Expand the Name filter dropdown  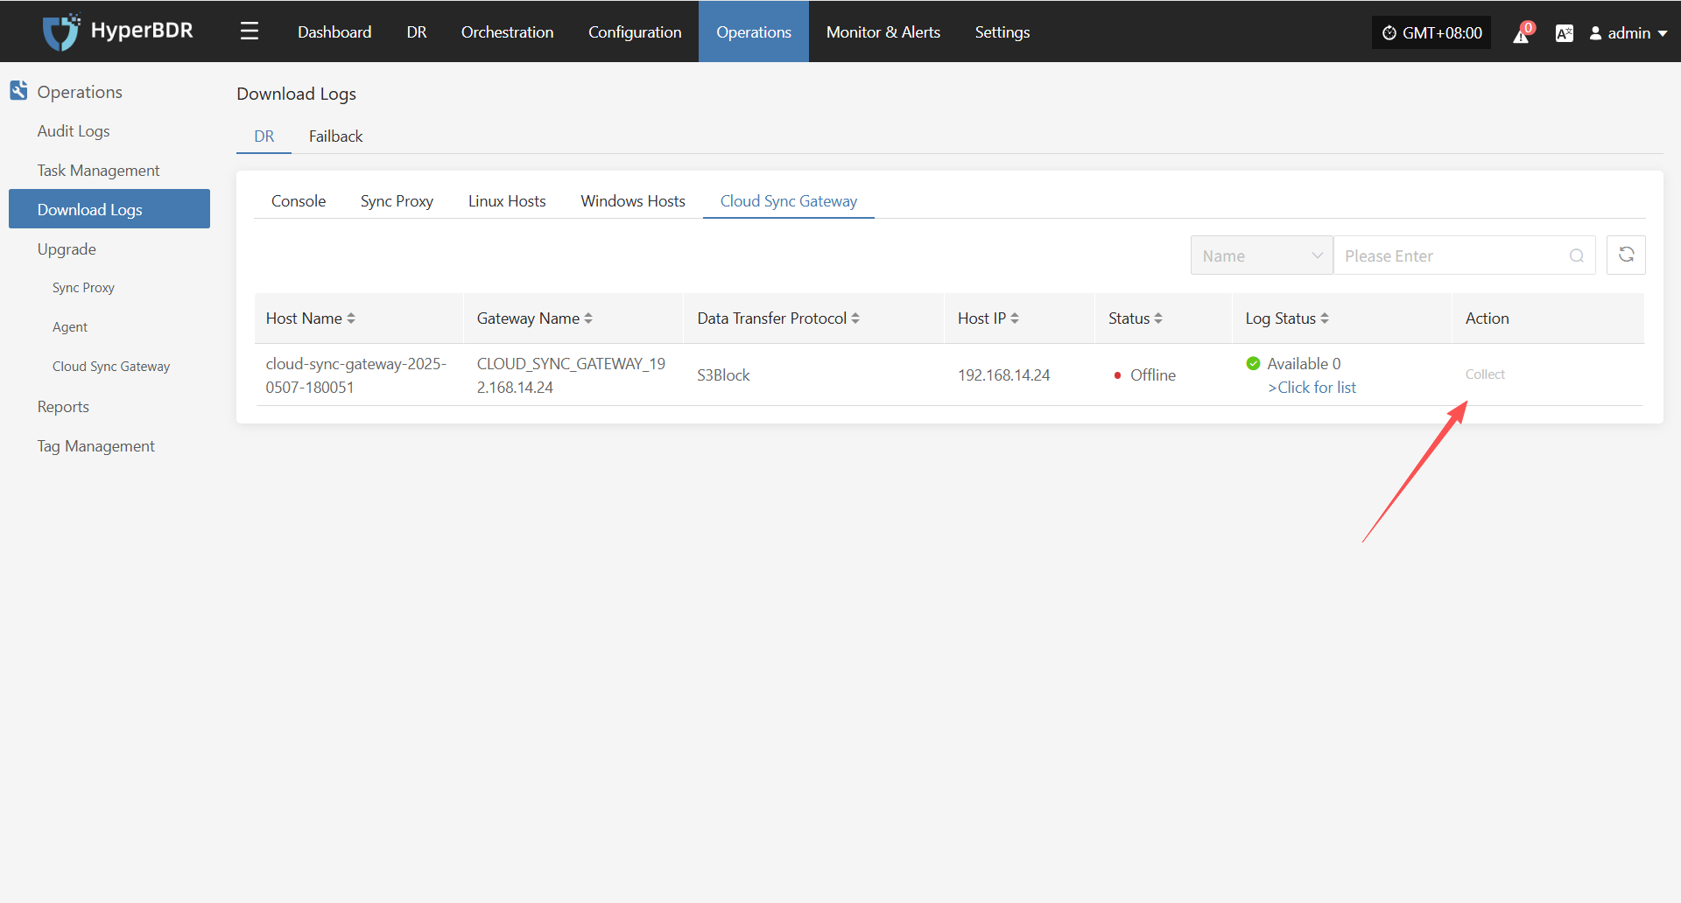click(1262, 255)
